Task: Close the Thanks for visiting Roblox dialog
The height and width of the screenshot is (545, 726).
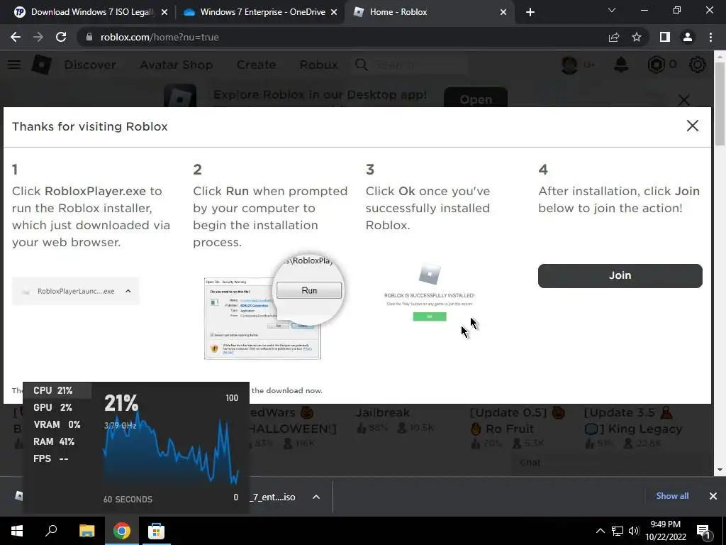Action: point(692,126)
